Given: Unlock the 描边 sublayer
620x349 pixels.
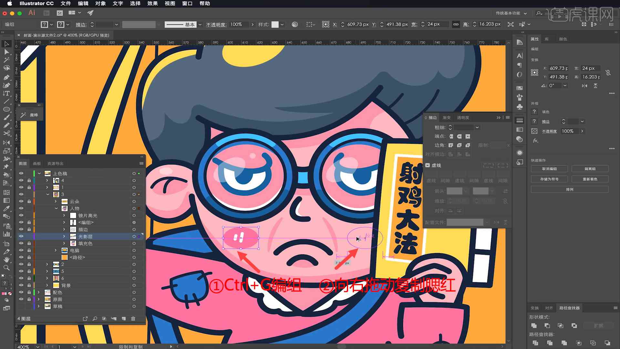Looking at the screenshot, I should click(29, 229).
